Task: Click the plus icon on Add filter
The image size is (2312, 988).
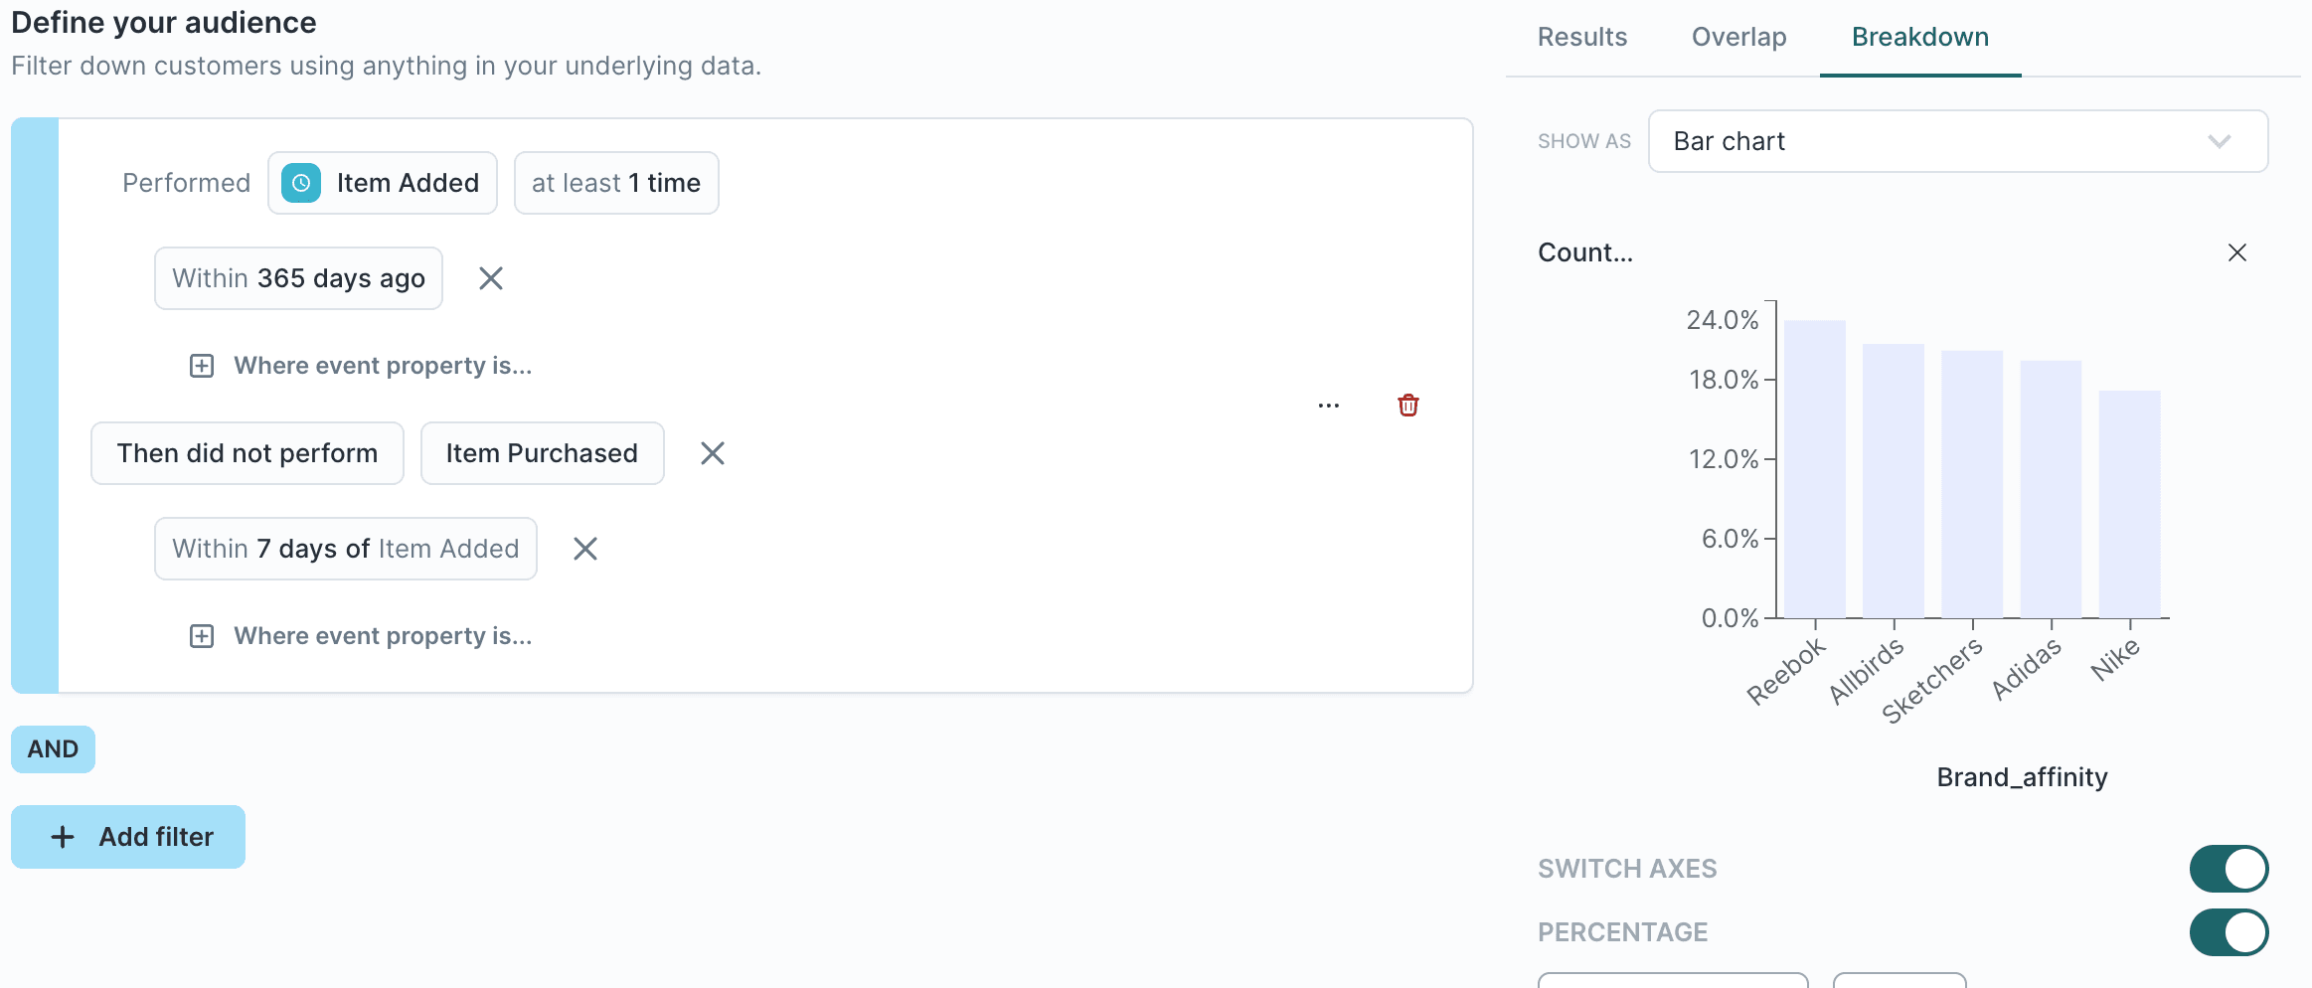Action: [62, 836]
